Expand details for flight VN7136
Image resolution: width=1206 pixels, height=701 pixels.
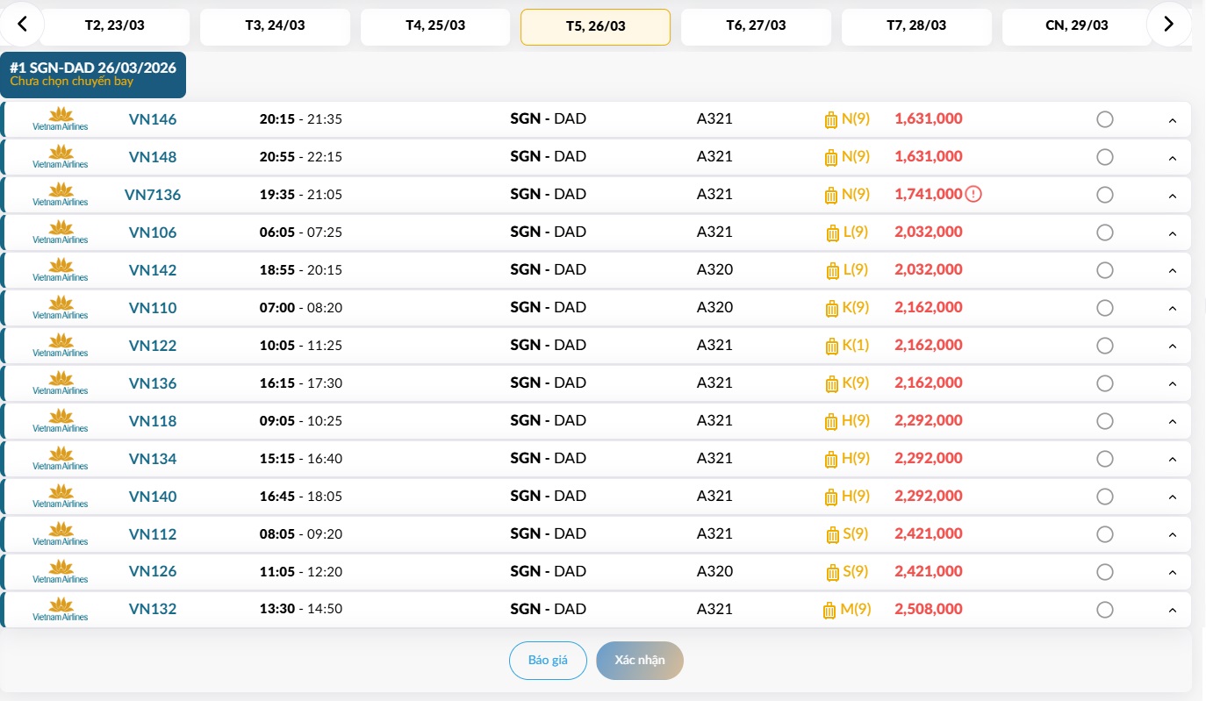pos(1172,196)
